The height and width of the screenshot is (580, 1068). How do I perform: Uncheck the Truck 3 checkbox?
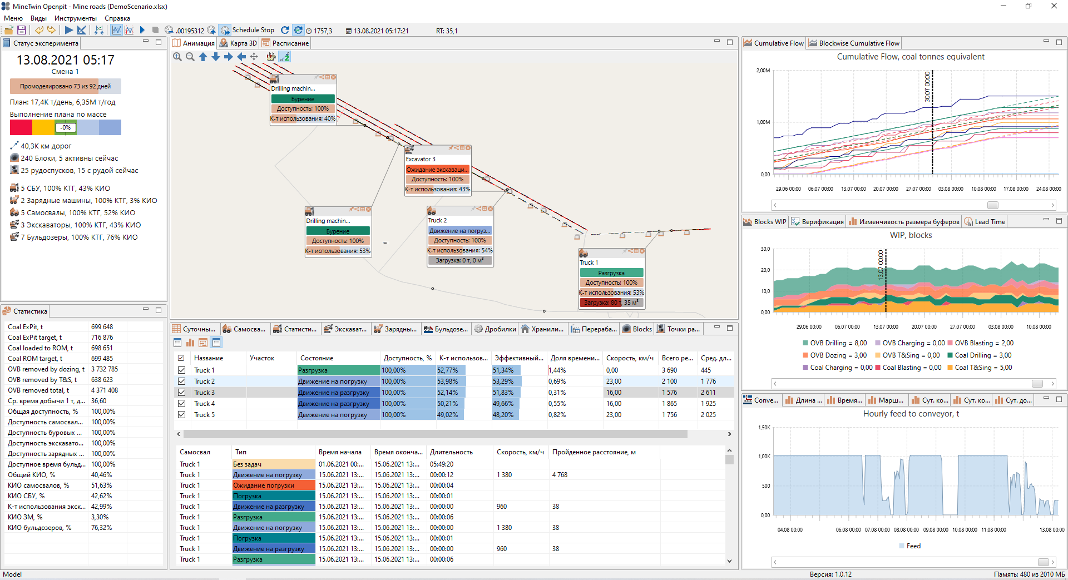[x=181, y=393]
